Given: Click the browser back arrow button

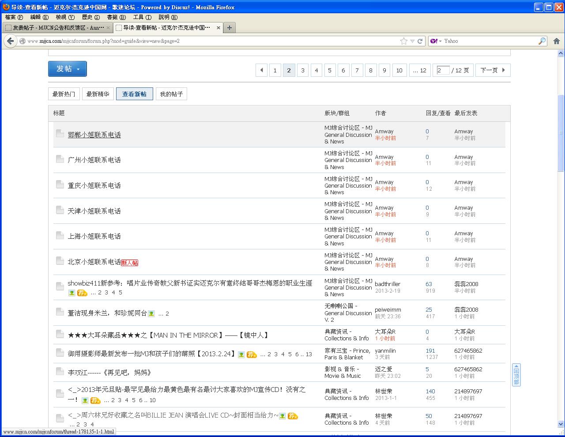Looking at the screenshot, I should 10,41.
